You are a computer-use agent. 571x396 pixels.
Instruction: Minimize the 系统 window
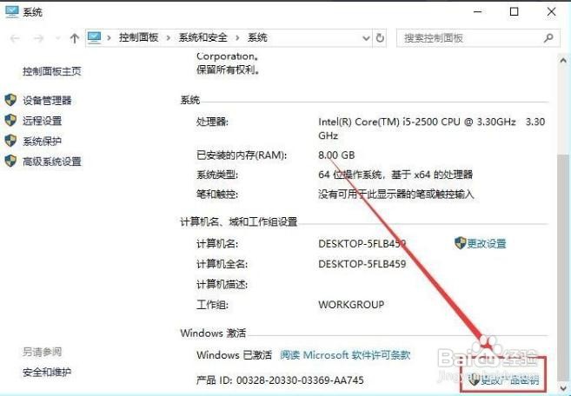[x=478, y=11]
